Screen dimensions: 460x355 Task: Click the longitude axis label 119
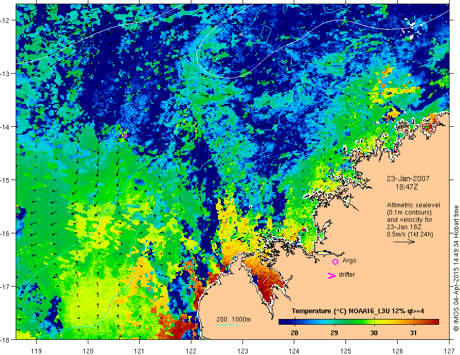(x=37, y=351)
